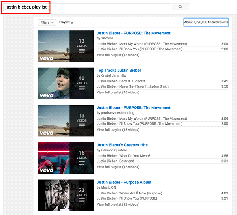Click View full playlist (16 videos)
This screenshot has height=215, width=237.
(118, 167)
